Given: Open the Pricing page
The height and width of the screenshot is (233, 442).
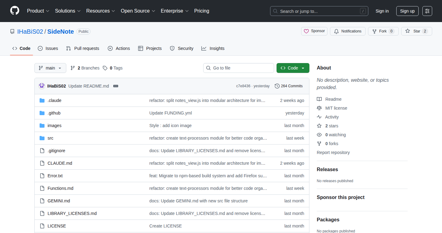Looking at the screenshot, I should (202, 11).
